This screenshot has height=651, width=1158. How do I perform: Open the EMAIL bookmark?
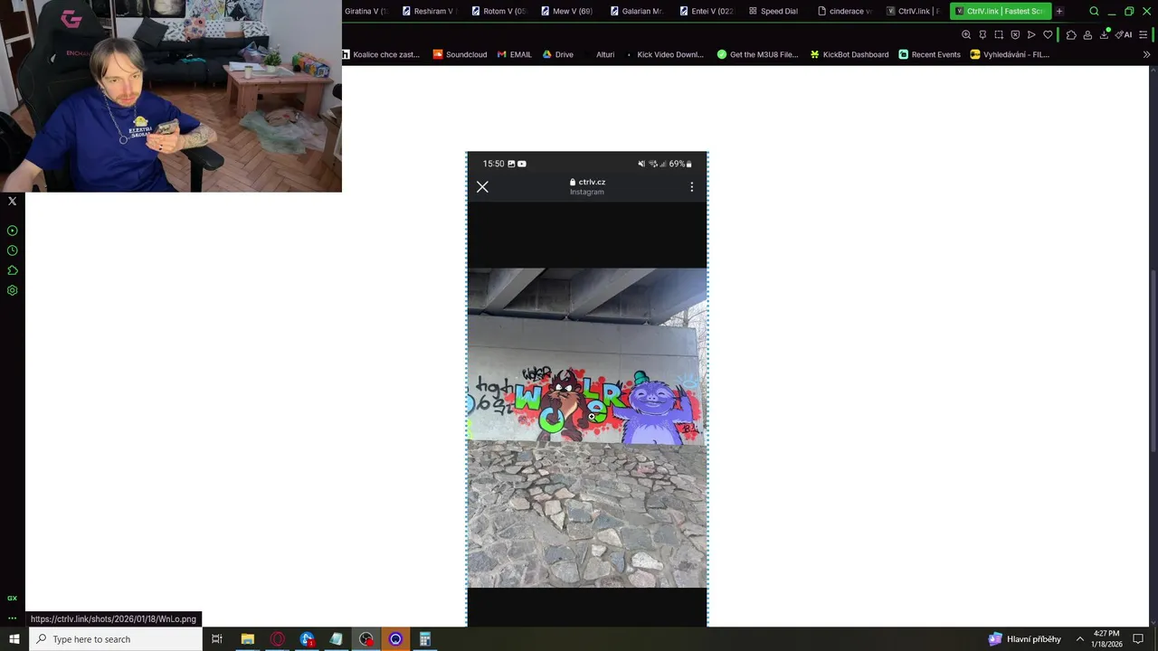click(x=515, y=54)
